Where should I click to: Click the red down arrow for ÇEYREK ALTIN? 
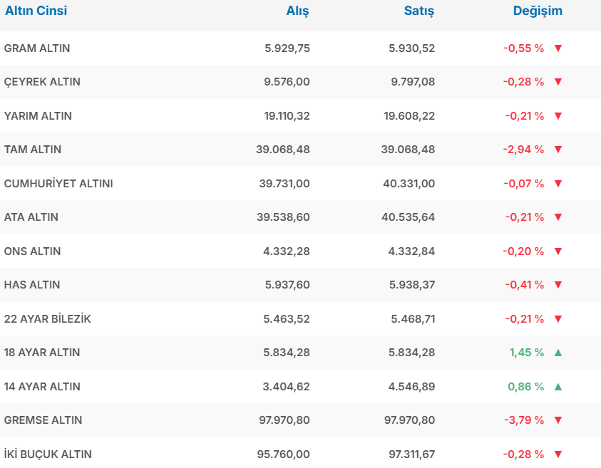(558, 82)
